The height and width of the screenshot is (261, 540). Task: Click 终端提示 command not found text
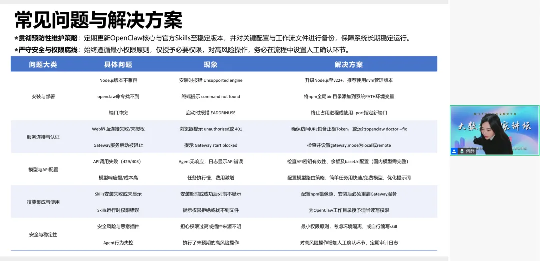(211, 97)
